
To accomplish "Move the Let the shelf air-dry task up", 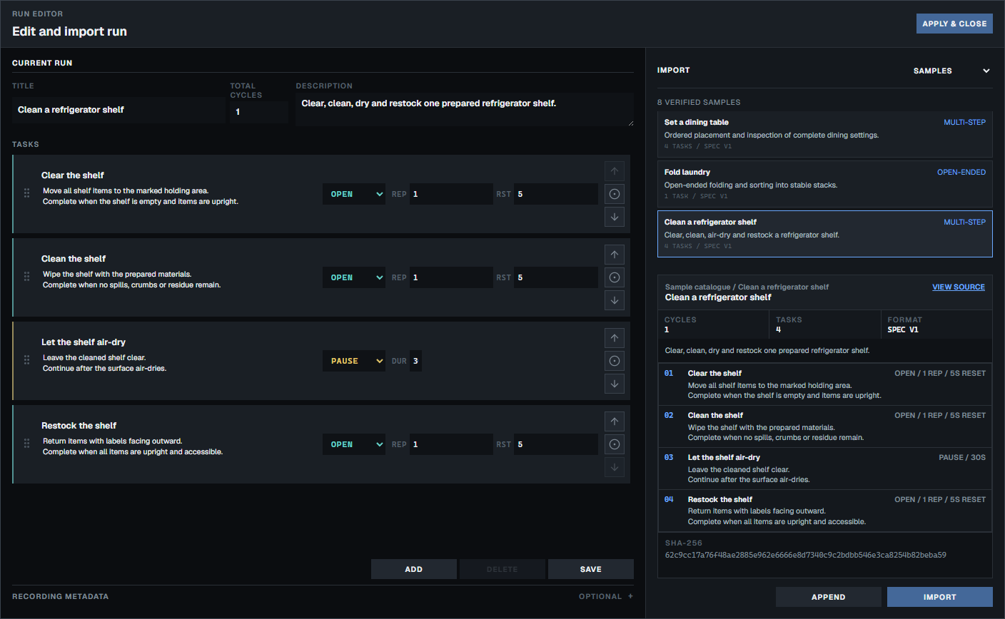I will pos(615,338).
